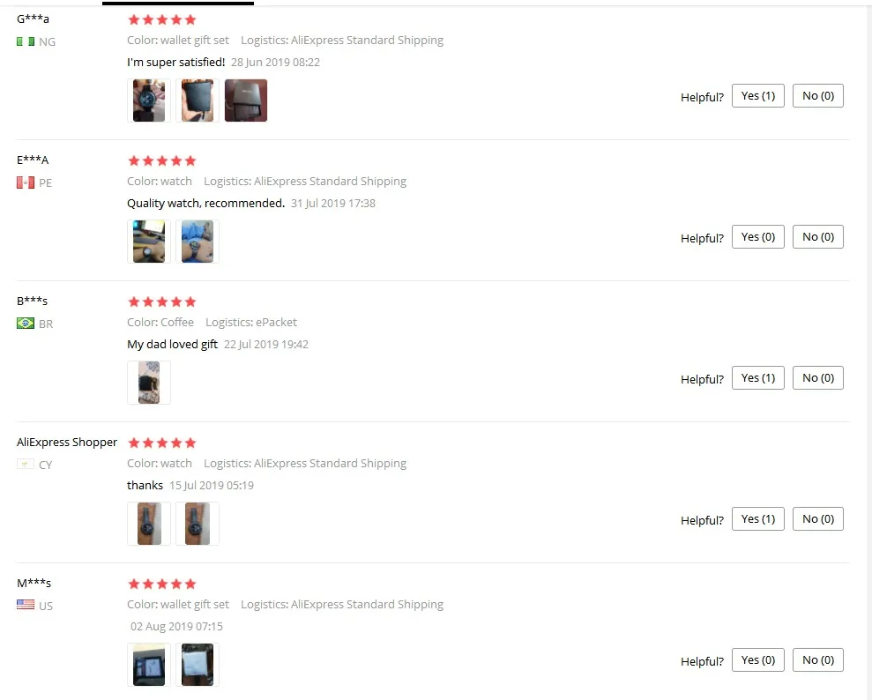Click the five-star rating on G***a's review
The height and width of the screenshot is (700, 872).
point(162,20)
